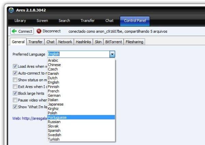
Task: Open the Filesharing settings tab
Action: pos(134,42)
